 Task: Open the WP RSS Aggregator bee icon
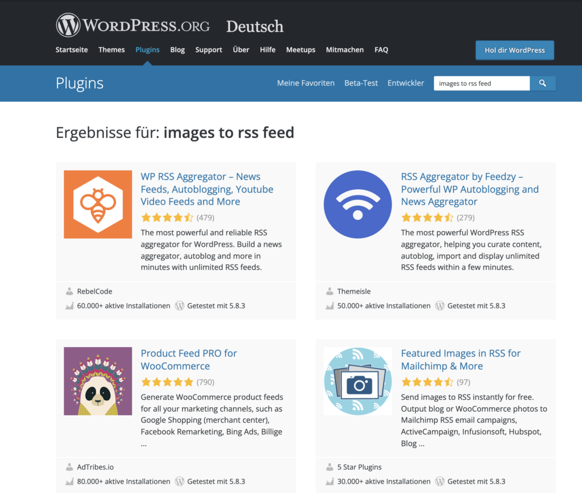(x=98, y=204)
